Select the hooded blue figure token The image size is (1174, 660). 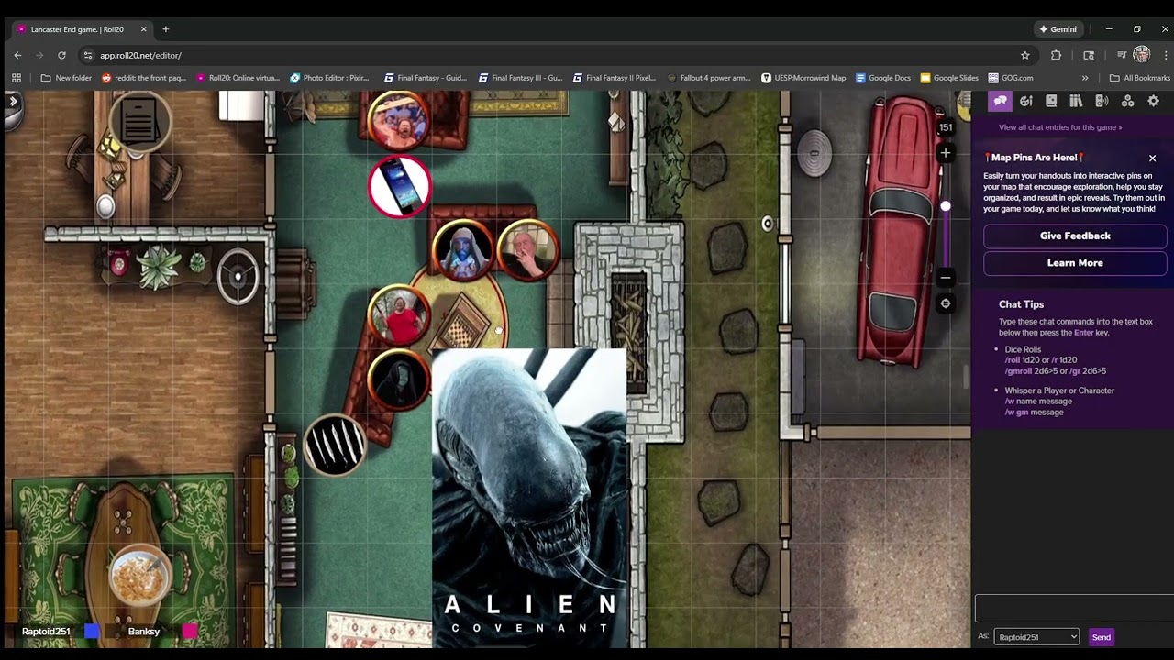click(463, 250)
